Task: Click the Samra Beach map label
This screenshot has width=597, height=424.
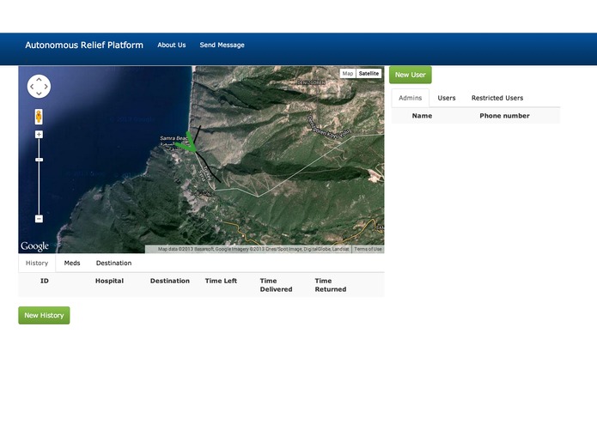Action: coord(174,138)
